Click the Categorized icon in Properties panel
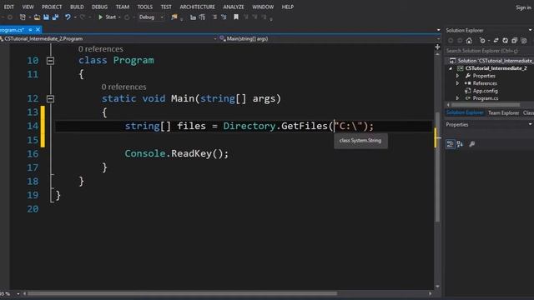534x300 pixels. 451,144
